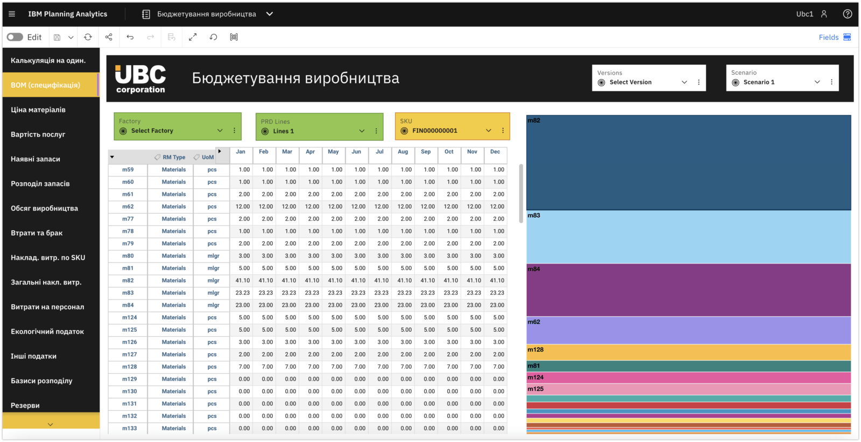
Task: Open the hamburger navigation menu
Action: coord(12,14)
